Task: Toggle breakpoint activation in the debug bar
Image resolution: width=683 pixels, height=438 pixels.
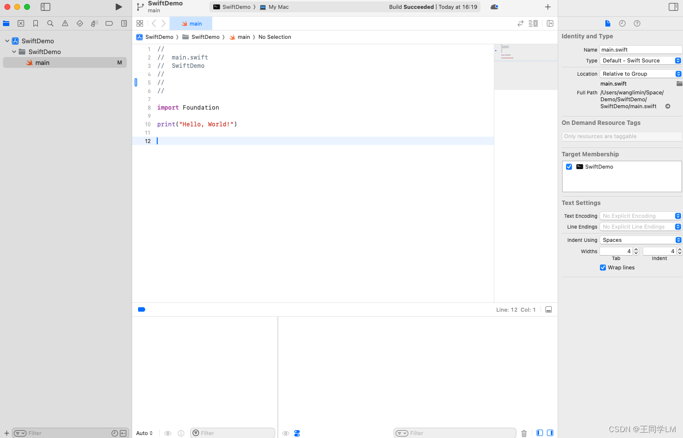Action: coord(142,310)
